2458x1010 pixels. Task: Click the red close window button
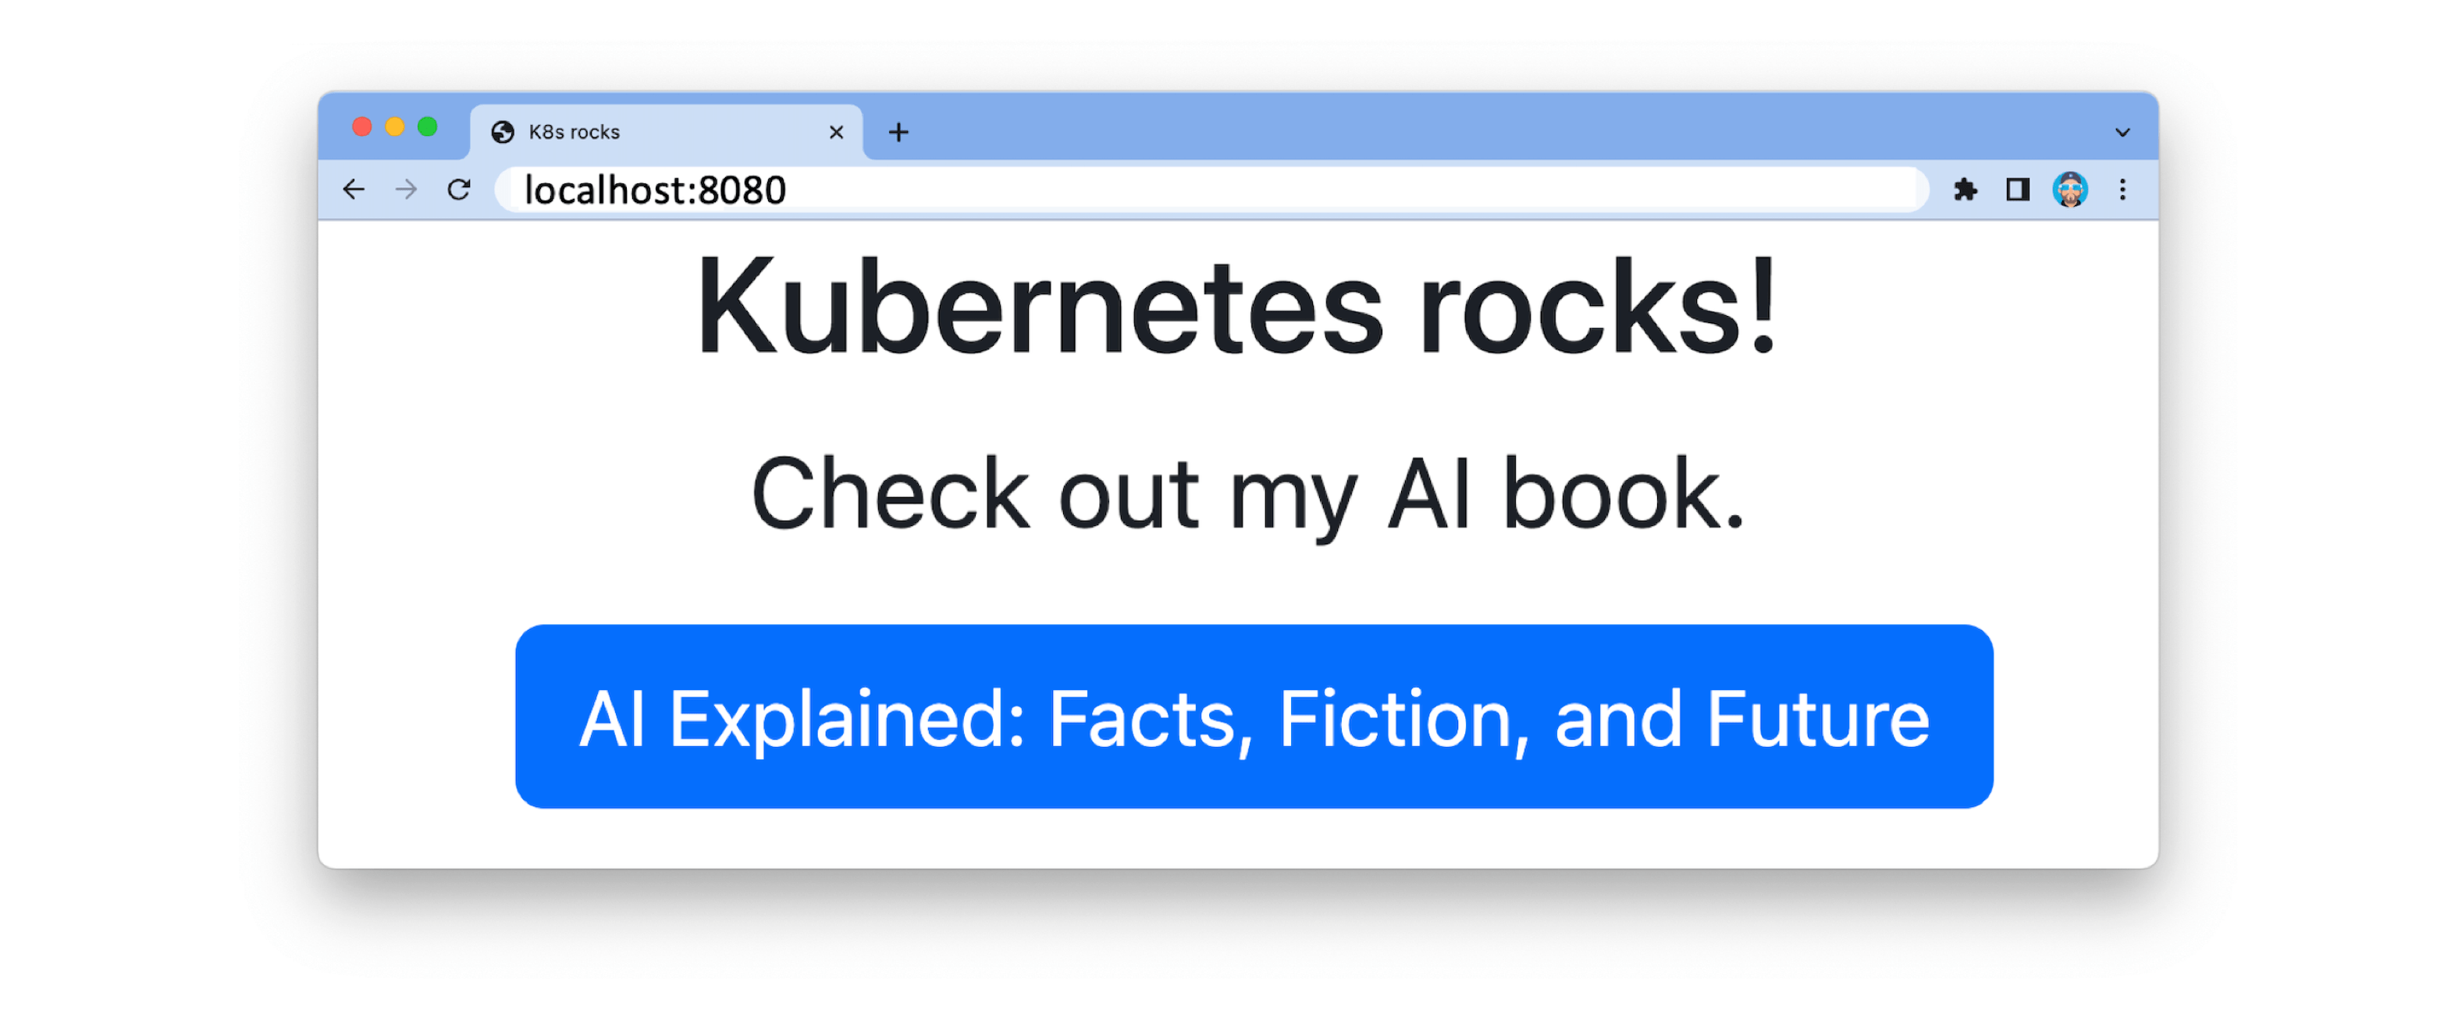coord(361,127)
